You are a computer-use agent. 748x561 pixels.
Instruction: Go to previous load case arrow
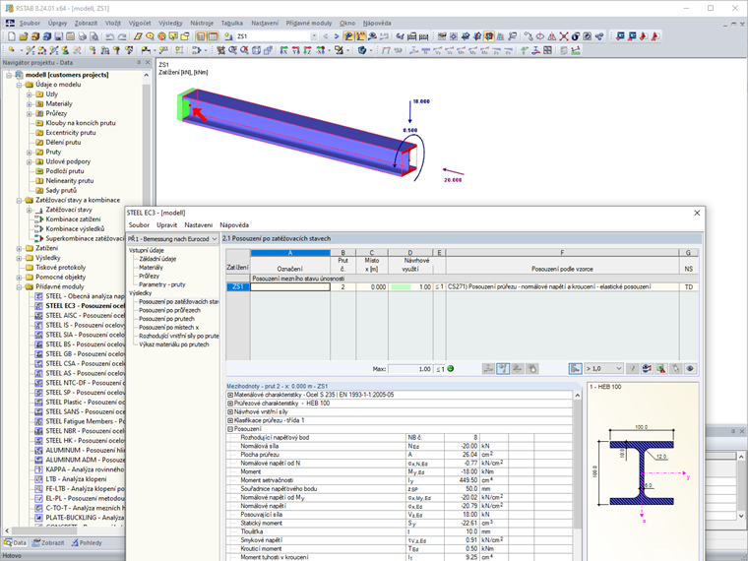pyautogui.click(x=326, y=36)
